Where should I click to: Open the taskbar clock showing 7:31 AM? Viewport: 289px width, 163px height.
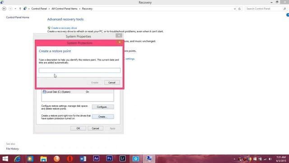click(281, 159)
